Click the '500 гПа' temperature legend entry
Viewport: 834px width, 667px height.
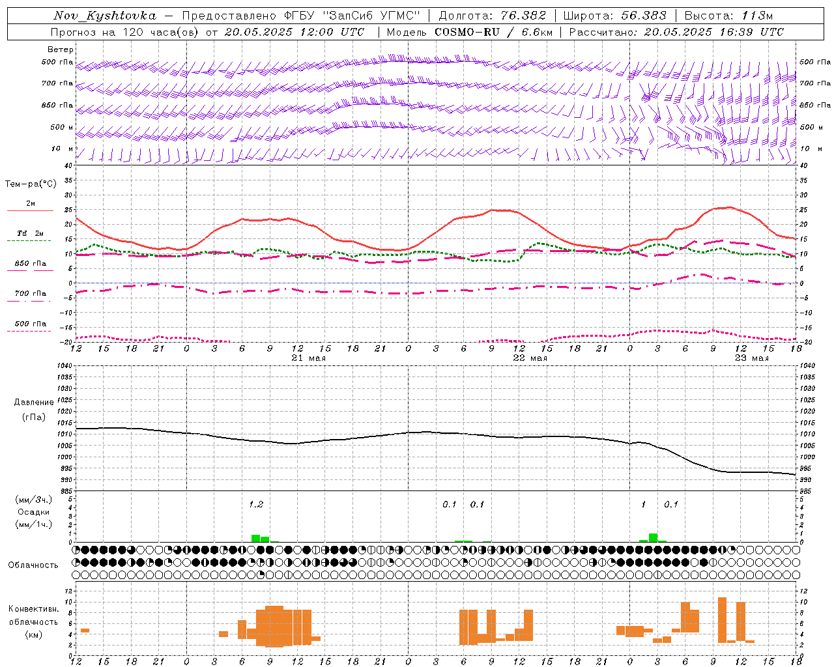pyautogui.click(x=31, y=324)
